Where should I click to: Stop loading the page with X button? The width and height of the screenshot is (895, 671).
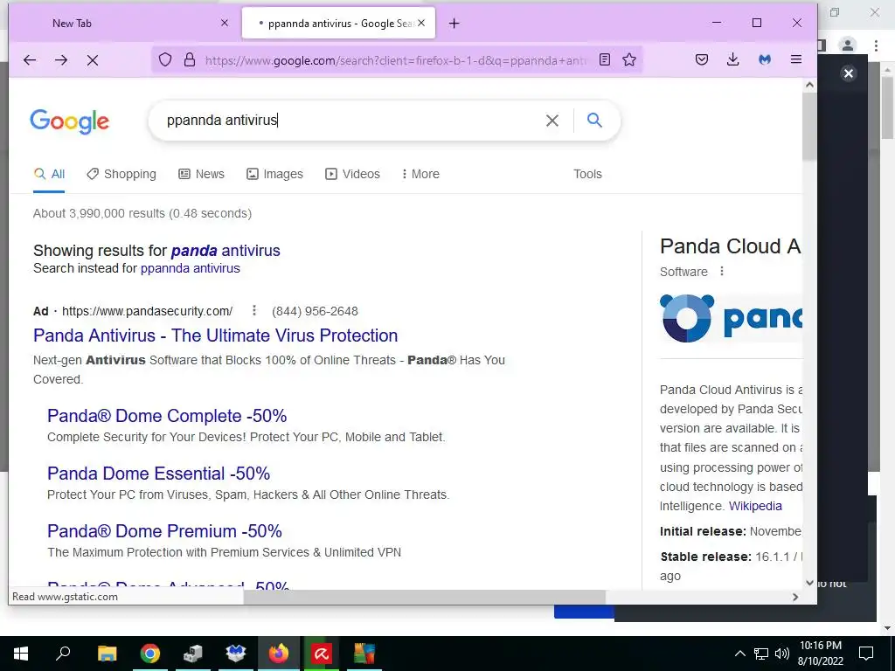click(x=93, y=60)
